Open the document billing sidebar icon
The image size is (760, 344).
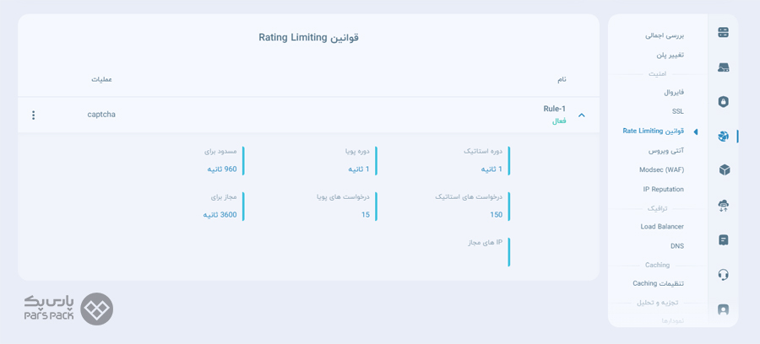724,240
